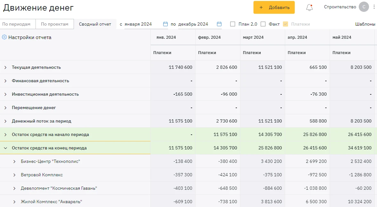Screen dimensions: 377x207
Task: Expand the Ветровой Комплекс project row
Action: coord(14,175)
